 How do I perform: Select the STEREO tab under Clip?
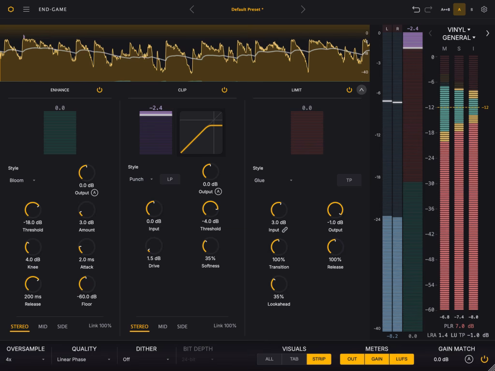(139, 327)
